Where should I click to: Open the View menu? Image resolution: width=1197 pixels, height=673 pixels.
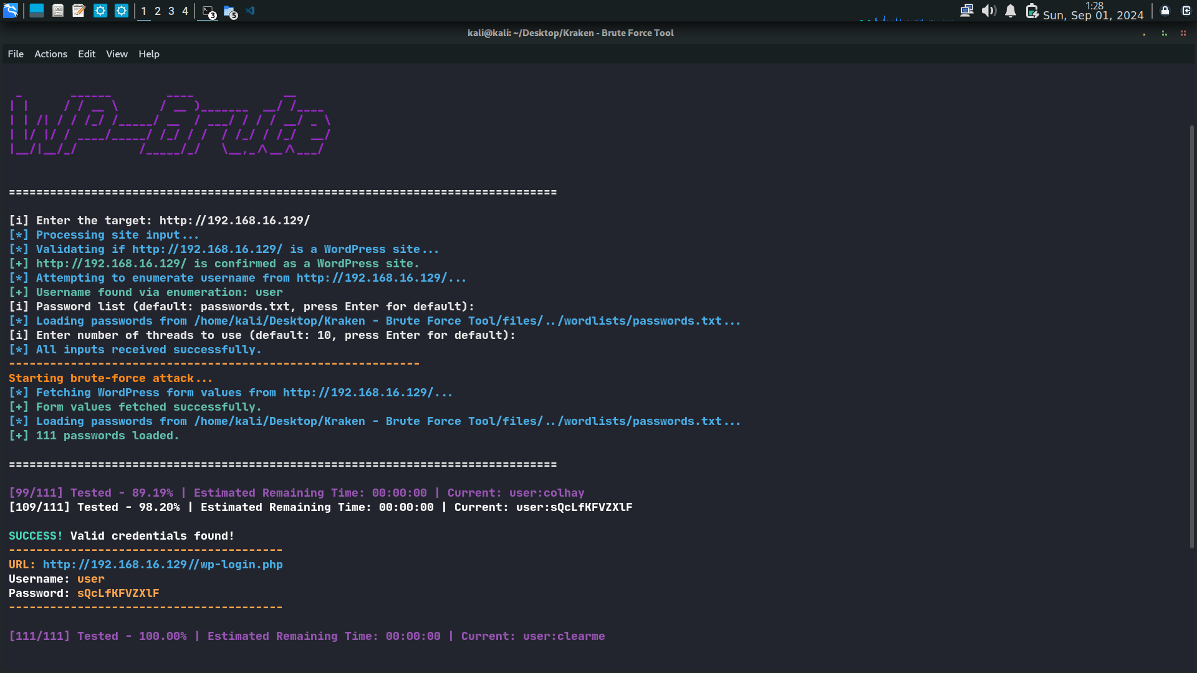[x=117, y=54]
